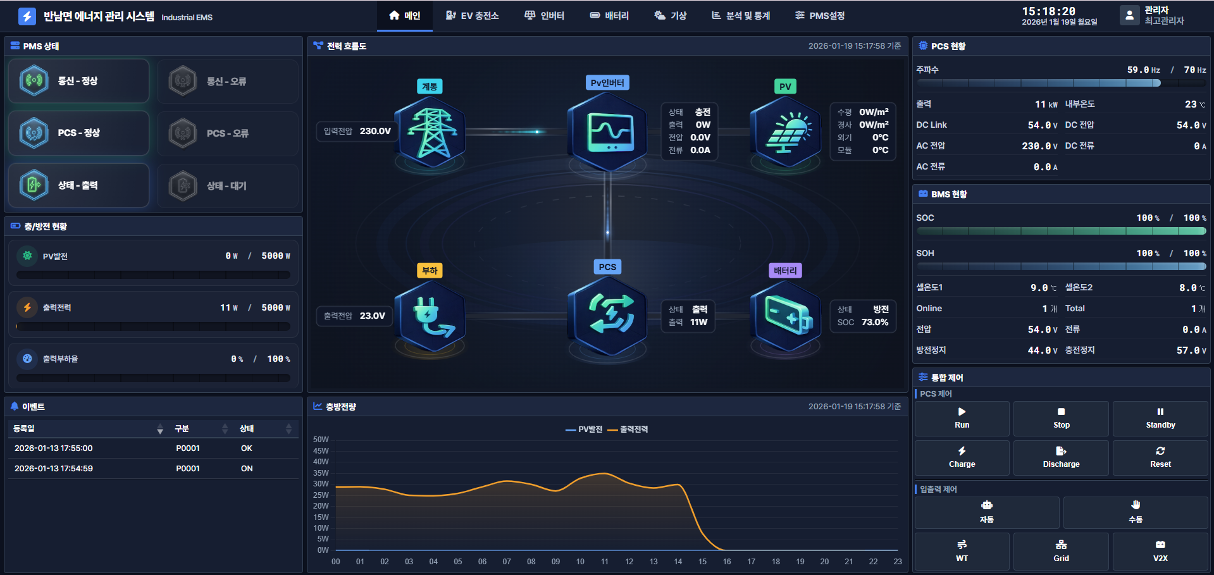
Task: Sort events by 상태 column arrows
Action: 288,429
